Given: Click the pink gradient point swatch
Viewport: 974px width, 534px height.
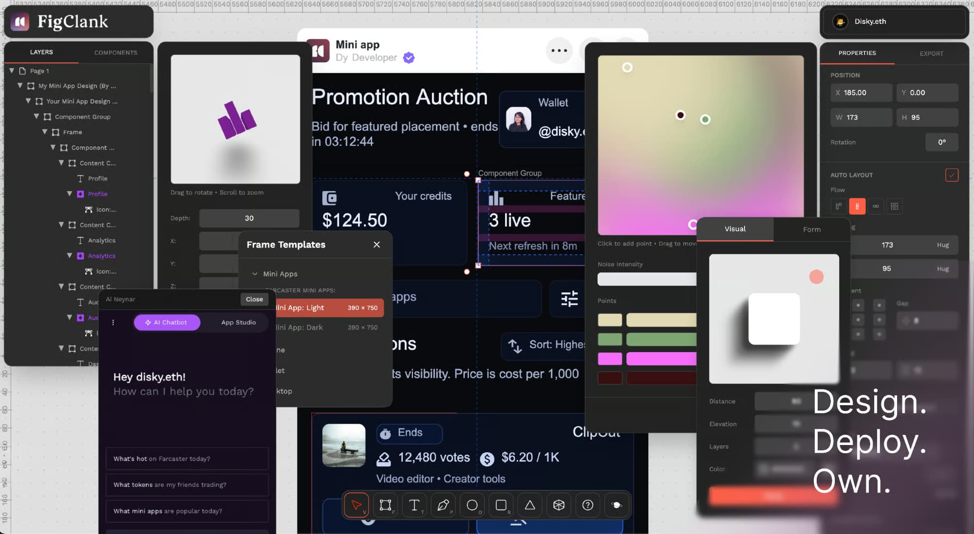Looking at the screenshot, I should click(x=610, y=359).
